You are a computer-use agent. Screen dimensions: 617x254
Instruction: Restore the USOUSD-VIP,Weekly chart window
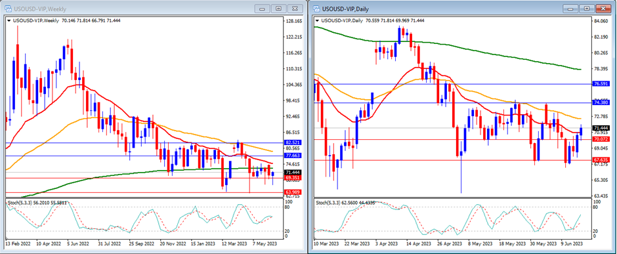pyautogui.click(x=278, y=9)
